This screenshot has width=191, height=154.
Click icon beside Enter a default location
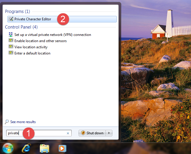coord(11,53)
